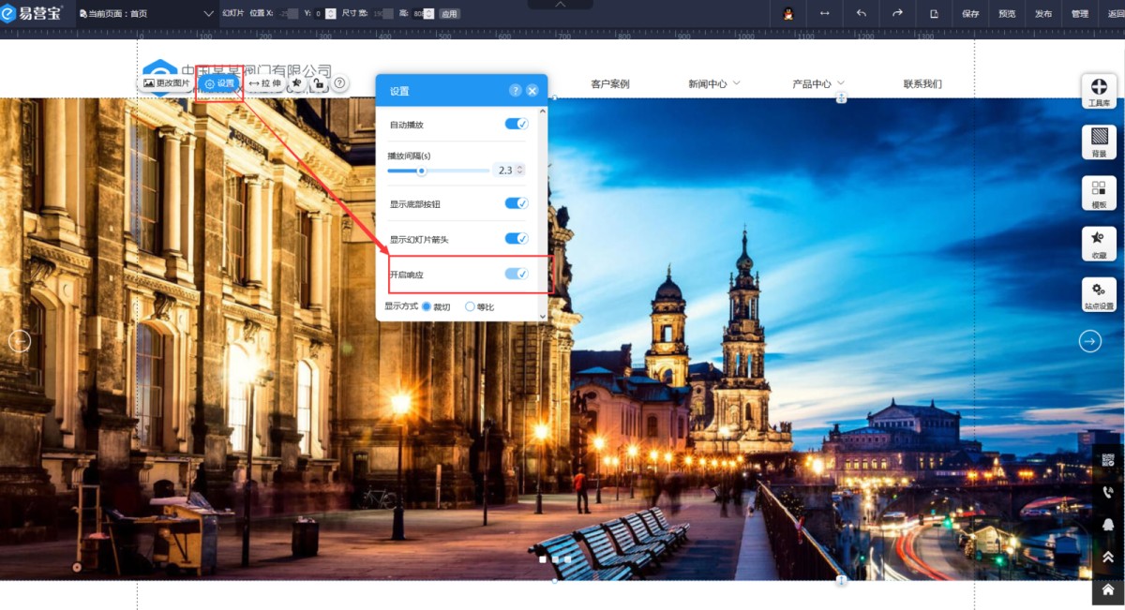This screenshot has width=1125, height=610.
Task: Click 发布 to publish the site
Action: (1043, 14)
